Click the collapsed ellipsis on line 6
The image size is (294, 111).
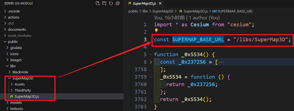[x=221, y=62]
